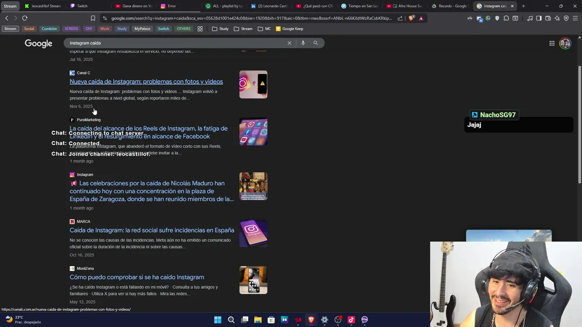The height and width of the screenshot is (327, 582).
Task: Open the Google account profile picture
Action: pyautogui.click(x=565, y=43)
